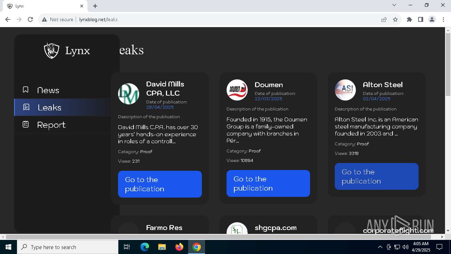Go to the Alton Steel publication
Screen dimensions: 451x254
377,176
